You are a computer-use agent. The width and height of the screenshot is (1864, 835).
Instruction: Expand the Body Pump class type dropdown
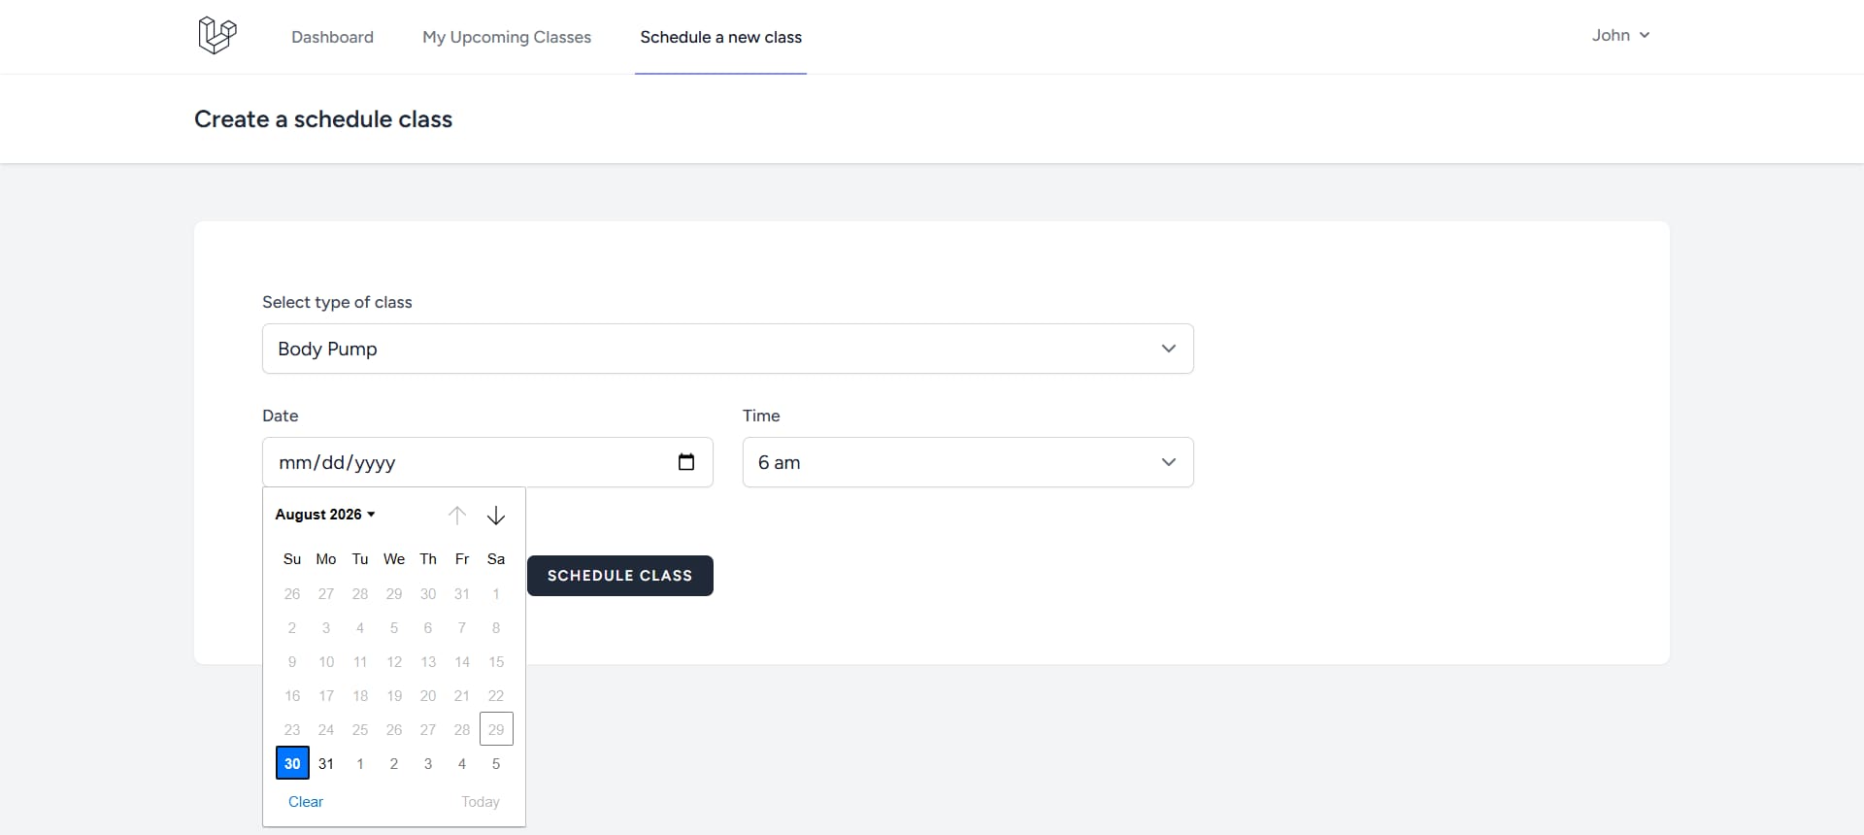pyautogui.click(x=728, y=349)
